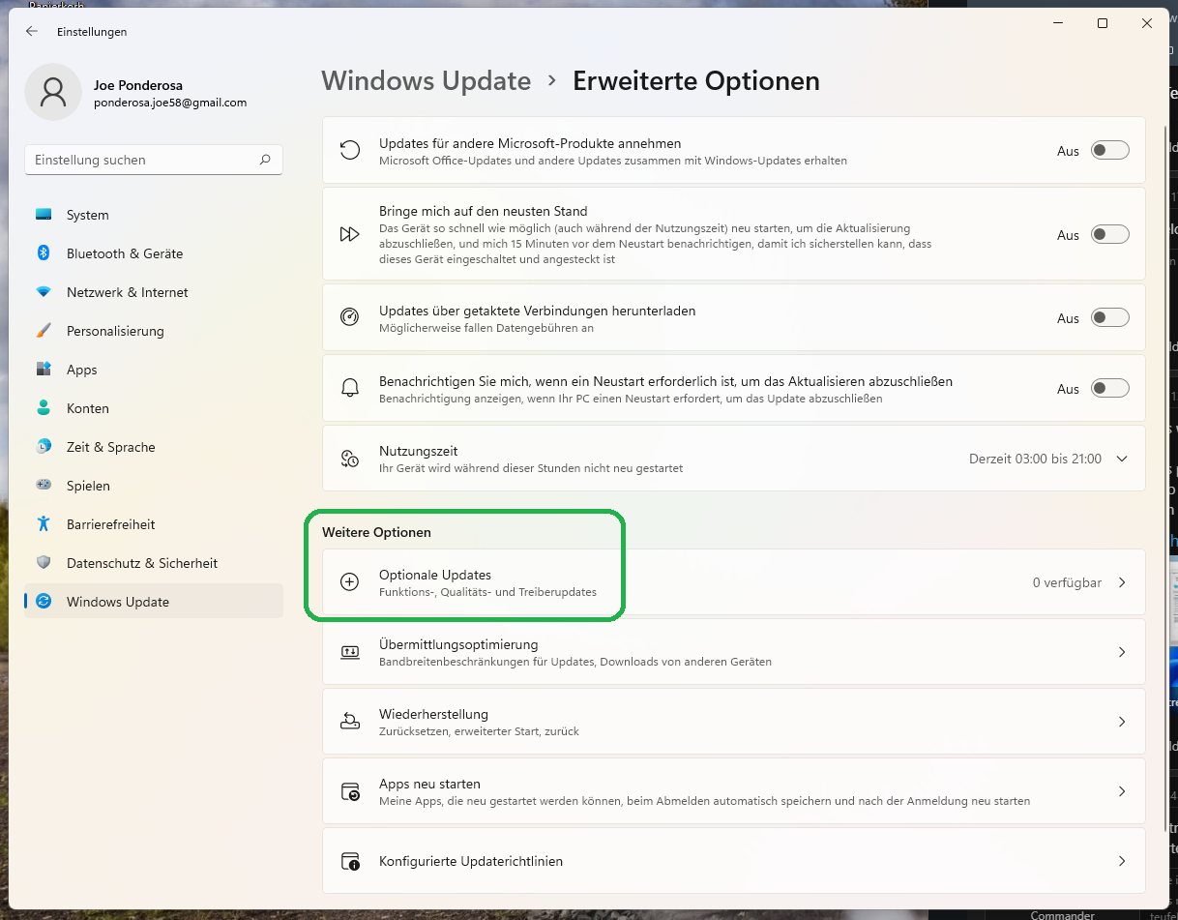Click ponderosa.joe58@gmail.com email text
The width and height of the screenshot is (1178, 920).
[x=170, y=103]
